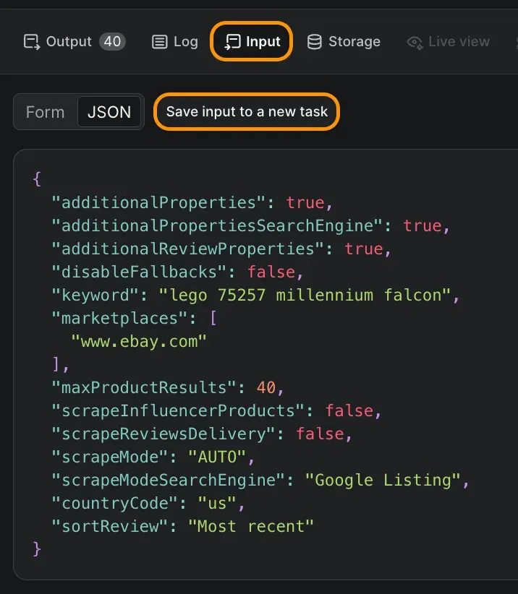Click the 40 results badge
The height and width of the screenshot is (594, 518).
click(112, 41)
